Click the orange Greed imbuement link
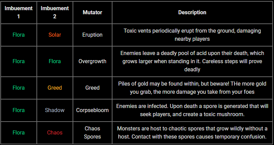Viewport: 274px width, 145px height. (55, 88)
